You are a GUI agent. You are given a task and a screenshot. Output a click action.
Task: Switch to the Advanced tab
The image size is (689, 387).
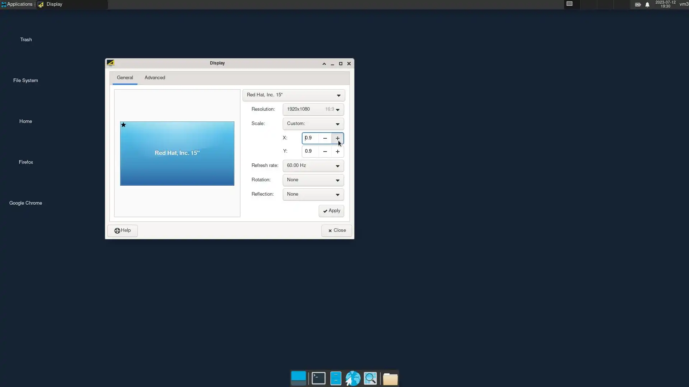[x=155, y=78]
